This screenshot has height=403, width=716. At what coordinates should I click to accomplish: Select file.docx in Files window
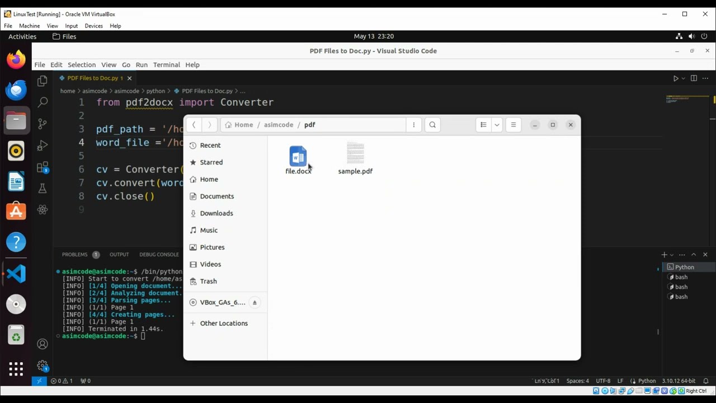[298, 160]
